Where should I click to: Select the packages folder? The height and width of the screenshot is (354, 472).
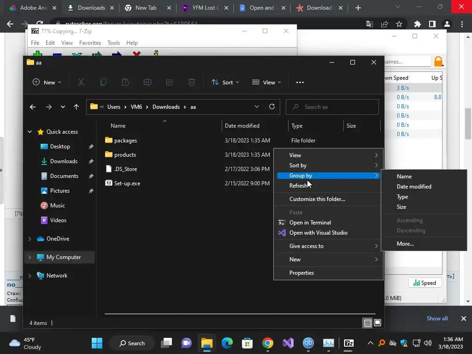tap(125, 141)
